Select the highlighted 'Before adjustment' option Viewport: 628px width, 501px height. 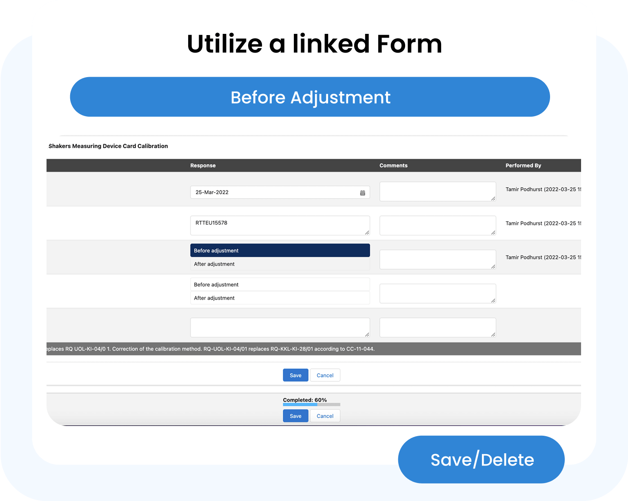point(280,250)
